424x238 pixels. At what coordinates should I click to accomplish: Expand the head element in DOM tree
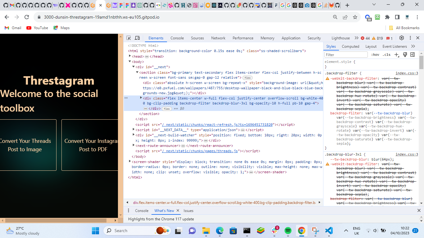coord(130,56)
